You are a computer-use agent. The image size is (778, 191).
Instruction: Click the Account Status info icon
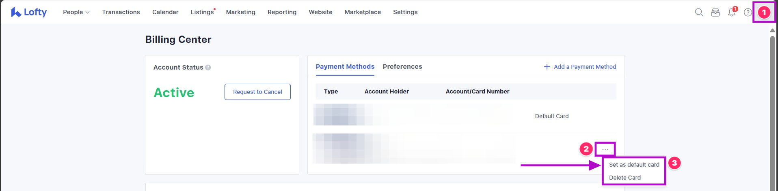point(208,68)
